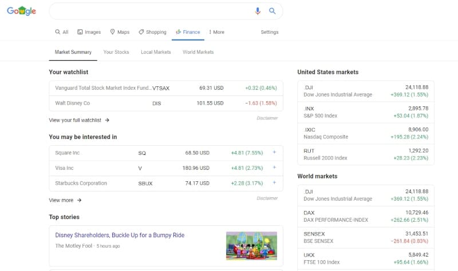This screenshot has height=271, width=458.
Task: Open the Your Stocks tab
Action: pos(116,52)
